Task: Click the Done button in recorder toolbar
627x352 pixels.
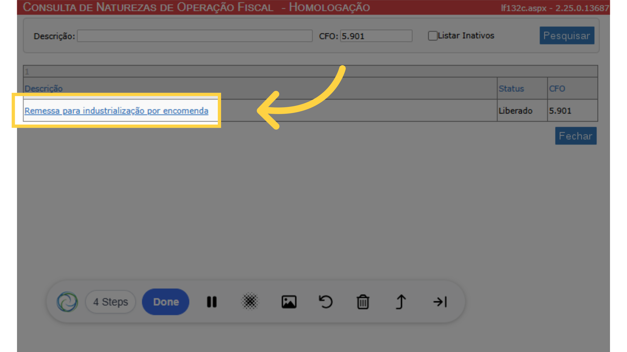Action: click(x=166, y=302)
